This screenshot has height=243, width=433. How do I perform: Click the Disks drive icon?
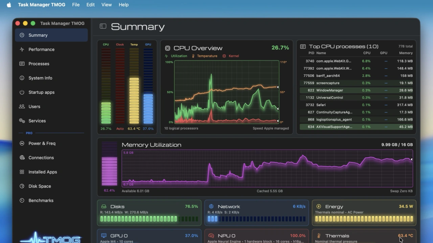(104, 207)
